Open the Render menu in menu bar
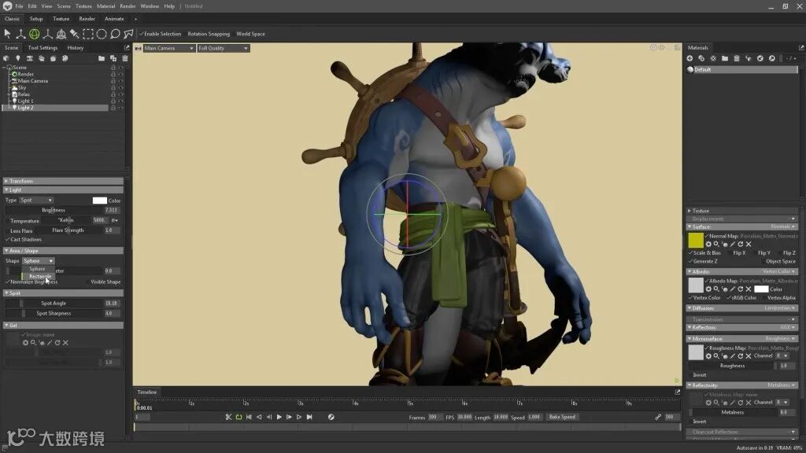 pos(128,6)
